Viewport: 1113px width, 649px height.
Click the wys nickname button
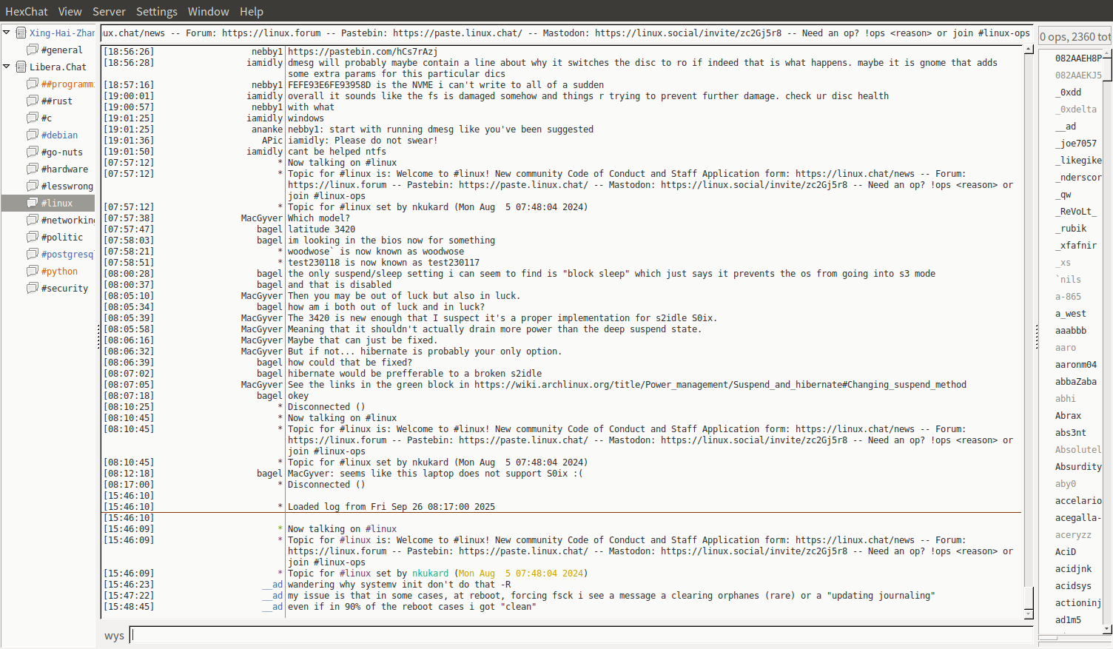click(114, 636)
